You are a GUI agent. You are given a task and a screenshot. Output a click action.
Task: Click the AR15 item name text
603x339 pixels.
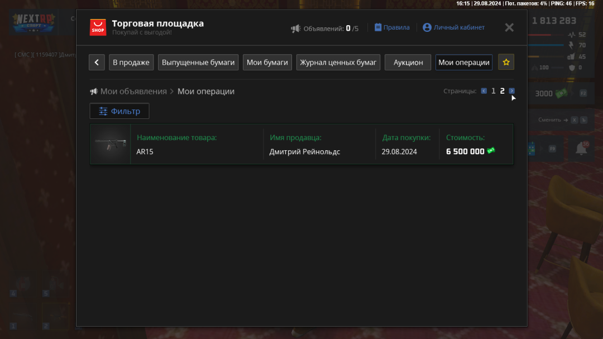tap(145, 151)
